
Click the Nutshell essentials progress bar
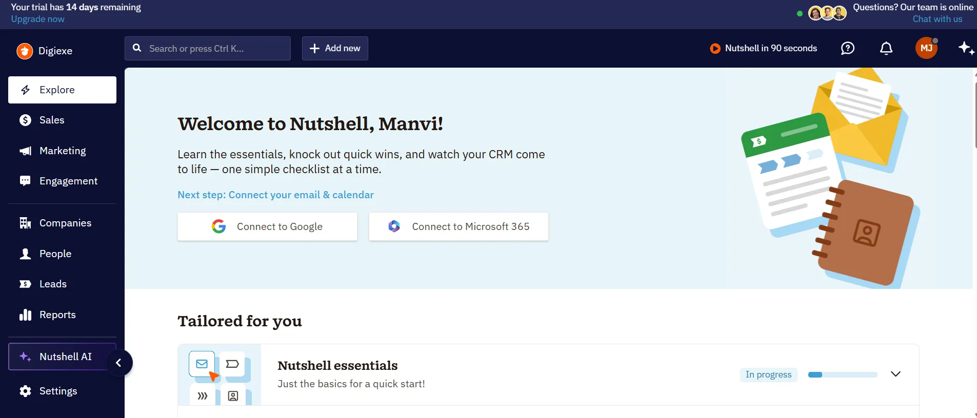point(843,374)
